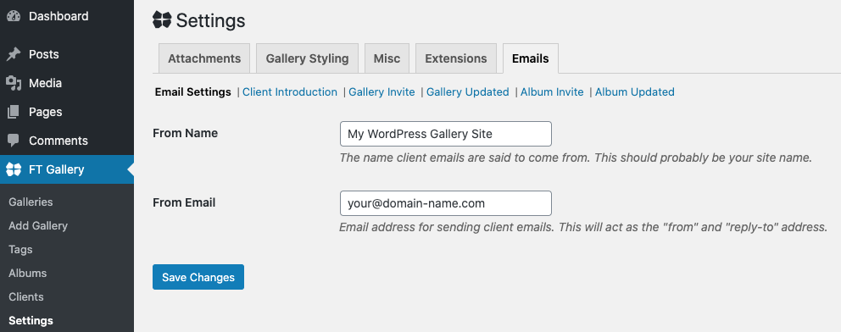Image resolution: width=841 pixels, height=332 pixels.
Task: Click the Save Changes button
Action: coord(198,277)
